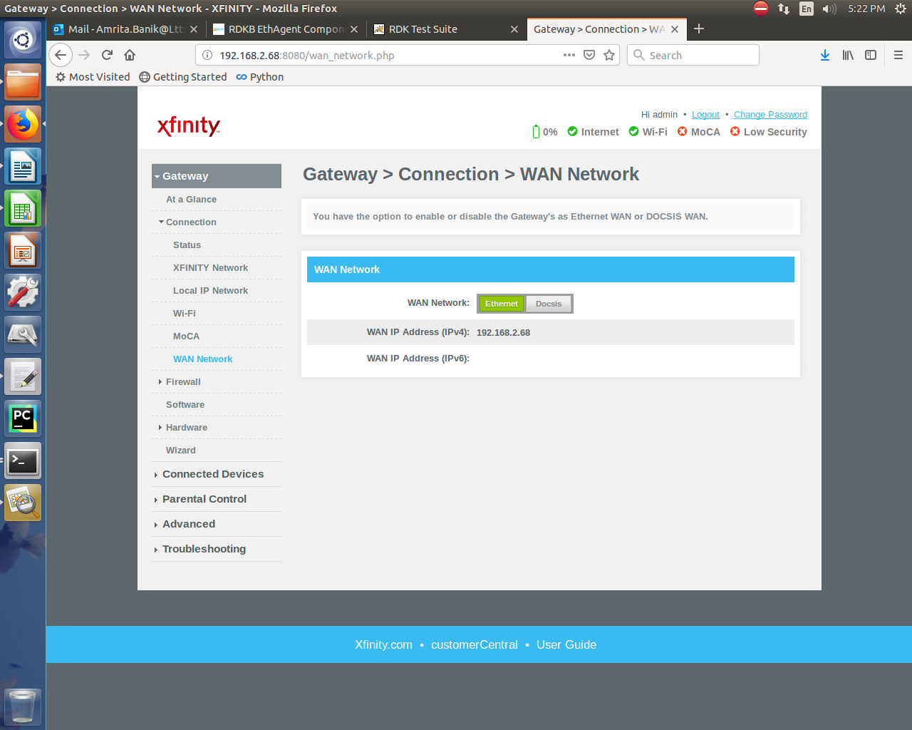The height and width of the screenshot is (730, 912).
Task: Open the Library bookmarks icon
Action: click(x=848, y=55)
